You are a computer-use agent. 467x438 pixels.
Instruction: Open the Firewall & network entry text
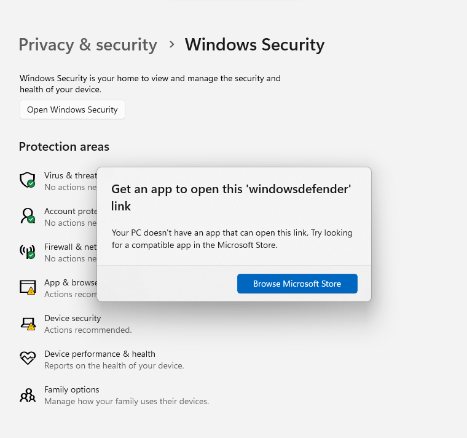[71, 247]
